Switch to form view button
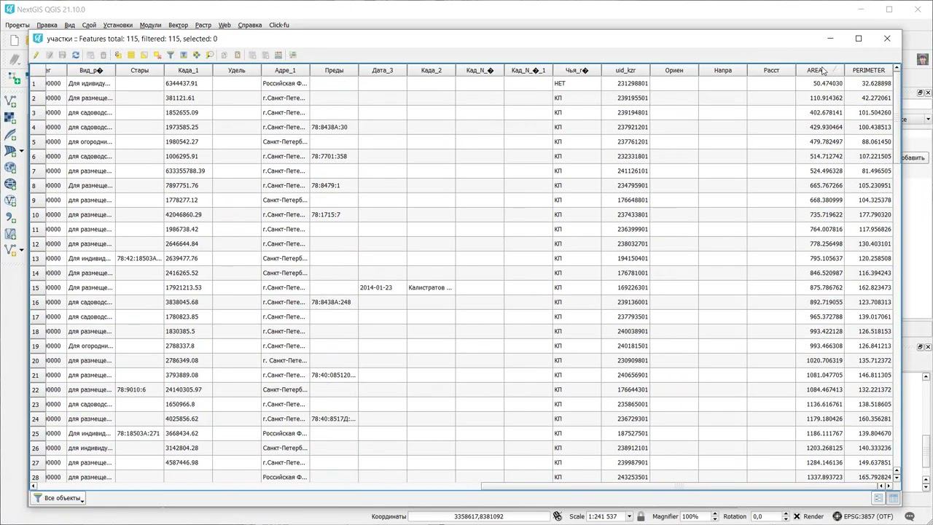Screen dimensions: 933x525 tap(878, 498)
